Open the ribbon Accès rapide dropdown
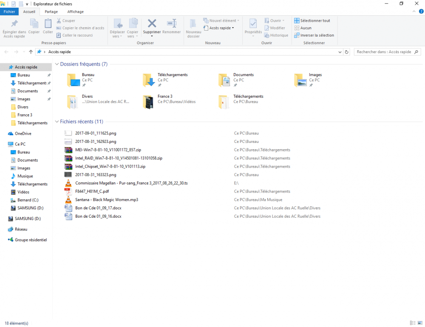The width and height of the screenshot is (425, 327). [219, 28]
